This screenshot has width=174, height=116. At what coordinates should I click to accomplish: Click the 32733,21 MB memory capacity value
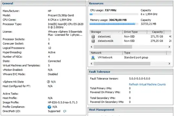pyautogui.click(x=148, y=24)
